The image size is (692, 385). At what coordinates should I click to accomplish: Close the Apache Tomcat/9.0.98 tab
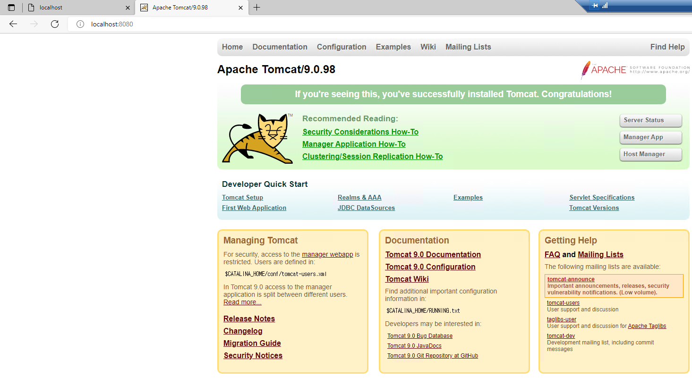240,8
